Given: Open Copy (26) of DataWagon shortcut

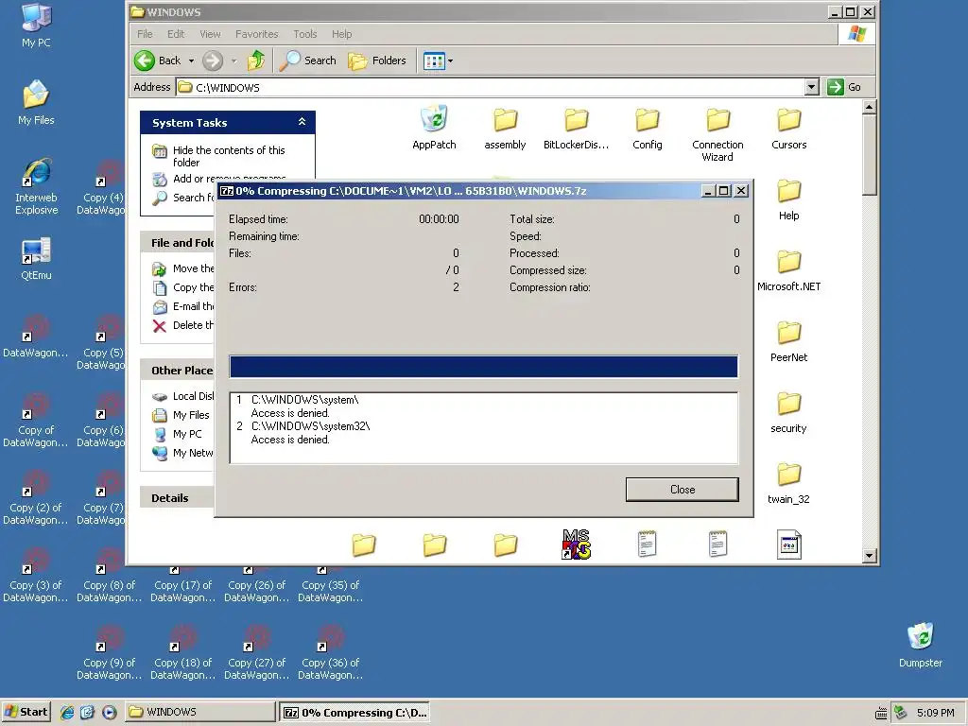Looking at the screenshot, I should 257,584.
